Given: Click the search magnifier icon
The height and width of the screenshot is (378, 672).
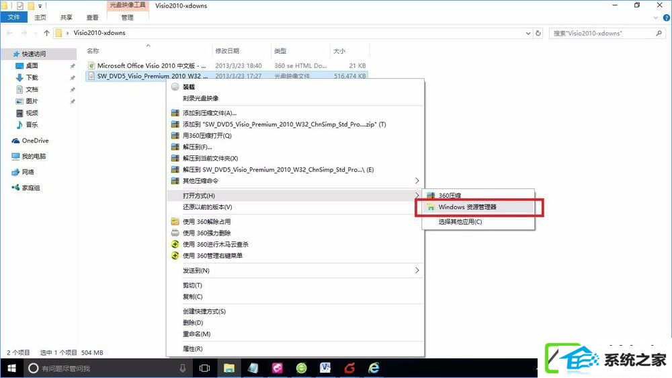Looking at the screenshot, I should (x=659, y=33).
